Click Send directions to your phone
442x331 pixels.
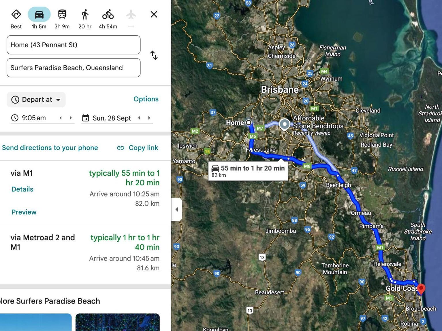tap(50, 148)
